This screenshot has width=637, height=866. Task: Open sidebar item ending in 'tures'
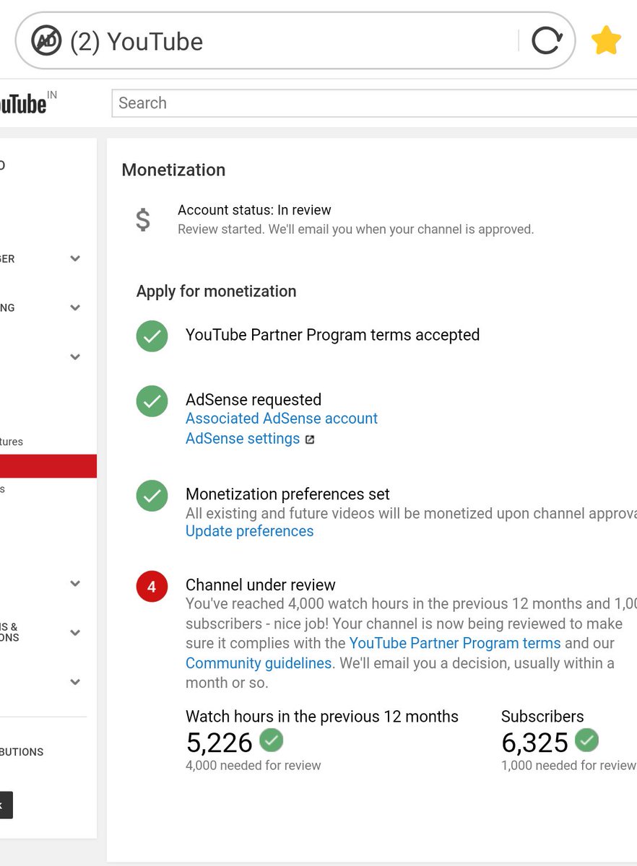click(12, 442)
